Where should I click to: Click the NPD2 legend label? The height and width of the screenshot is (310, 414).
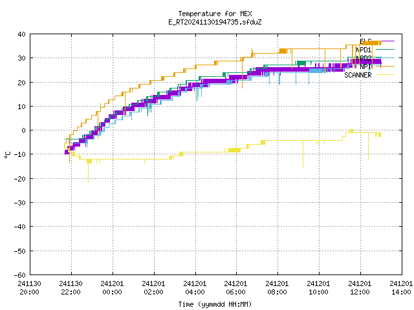364,58
